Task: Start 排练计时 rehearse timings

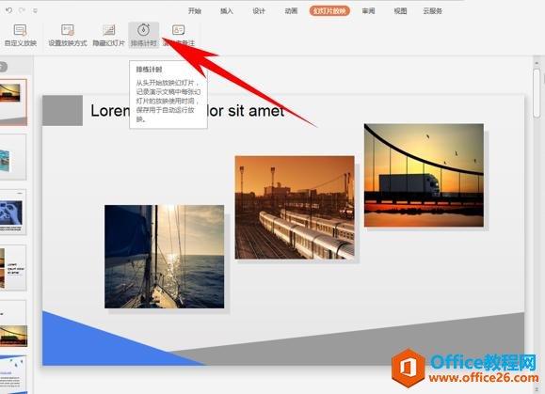Action: coord(144,35)
